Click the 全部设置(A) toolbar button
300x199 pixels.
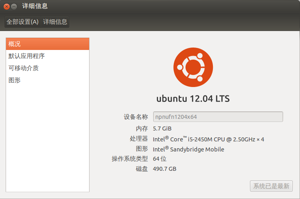click(x=23, y=22)
